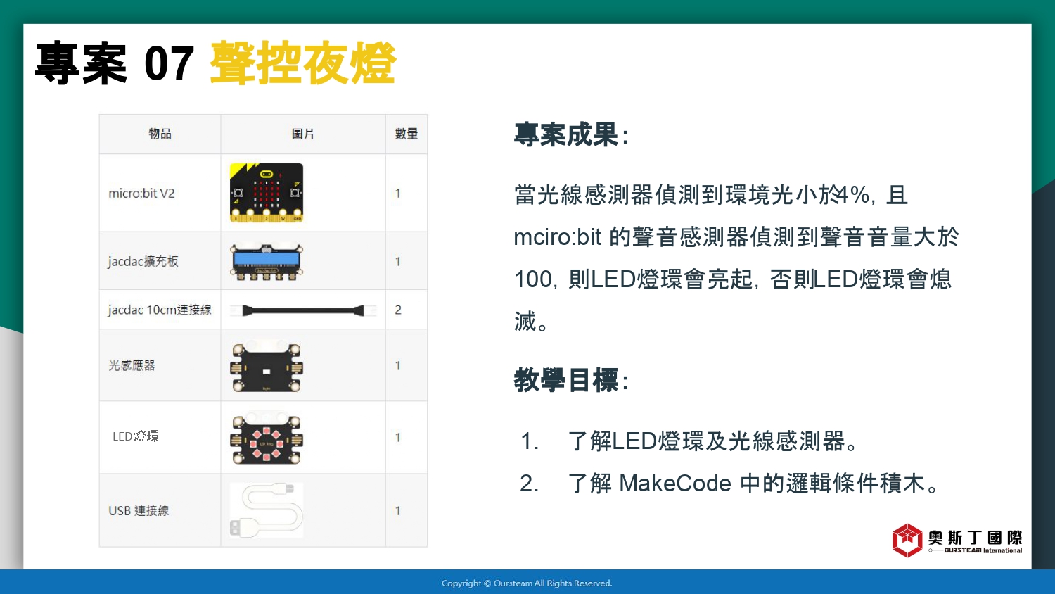Click the 圖片 column header

303,134
